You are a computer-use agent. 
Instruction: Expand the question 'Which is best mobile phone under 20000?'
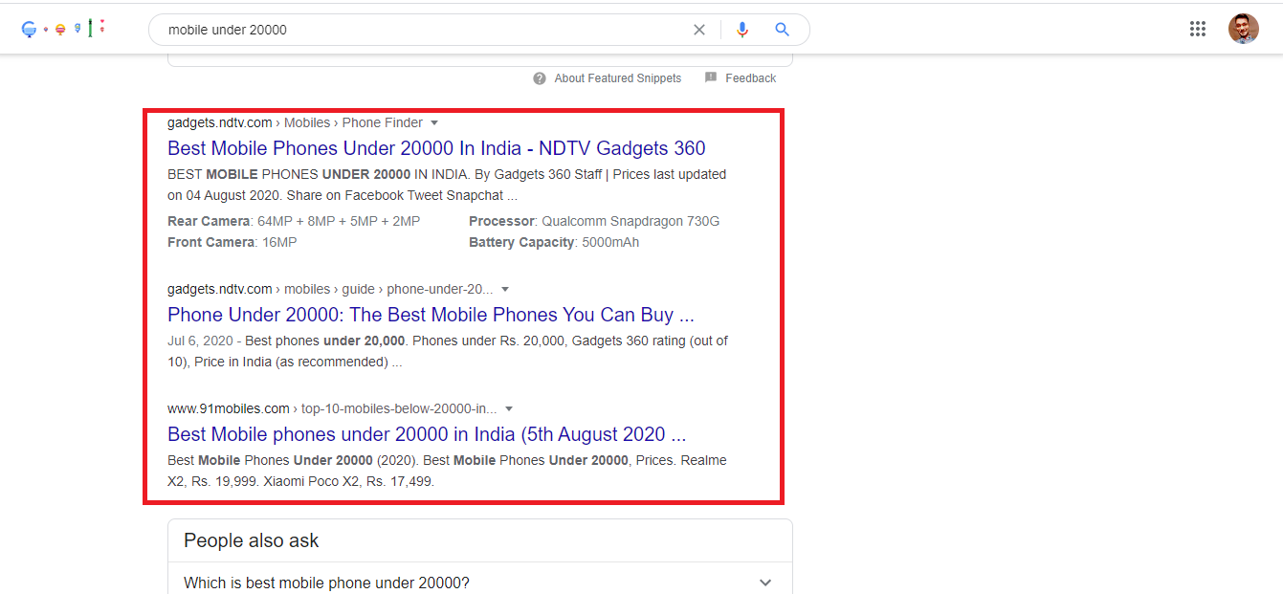765,582
